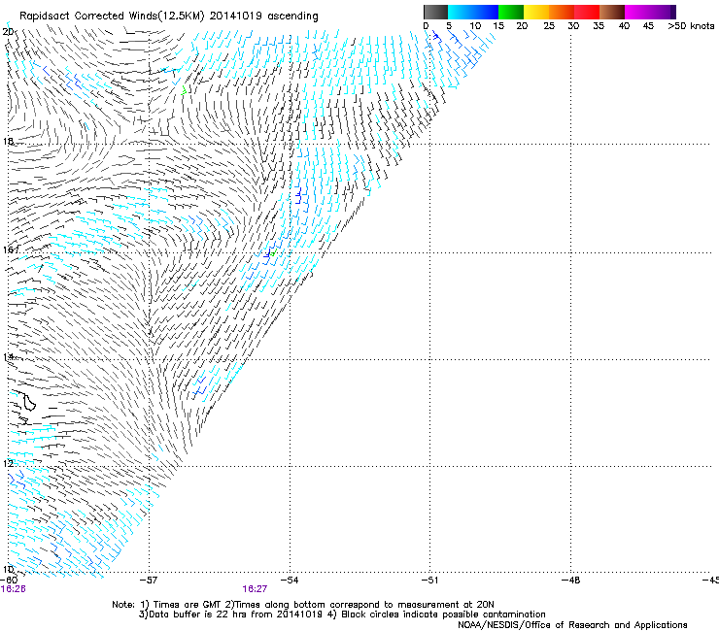Click the latitude label '20'
The width and height of the screenshot is (719, 631).
tap(8, 32)
